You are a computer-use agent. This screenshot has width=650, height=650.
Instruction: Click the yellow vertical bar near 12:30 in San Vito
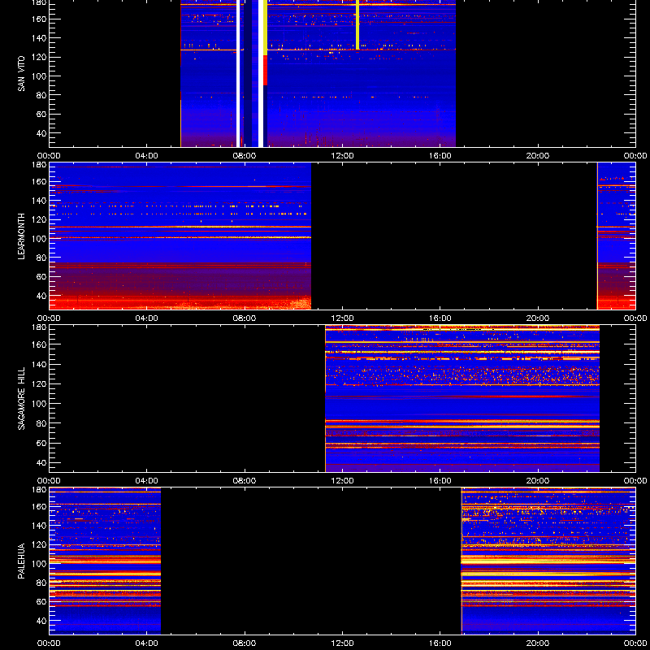point(357,25)
